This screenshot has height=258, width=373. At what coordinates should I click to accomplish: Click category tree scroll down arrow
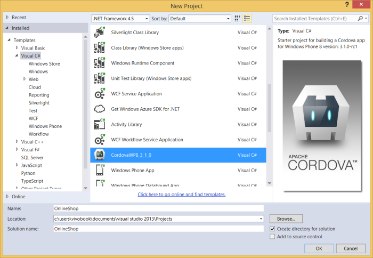tap(85, 188)
